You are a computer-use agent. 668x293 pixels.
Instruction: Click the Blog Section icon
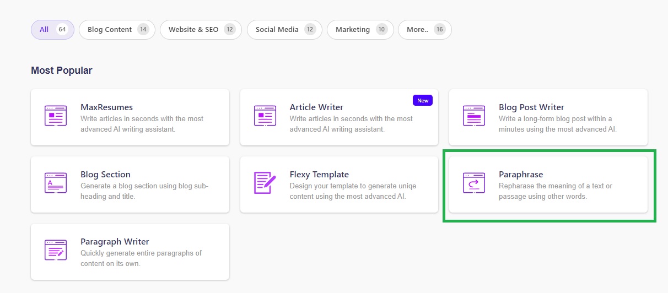pos(55,183)
